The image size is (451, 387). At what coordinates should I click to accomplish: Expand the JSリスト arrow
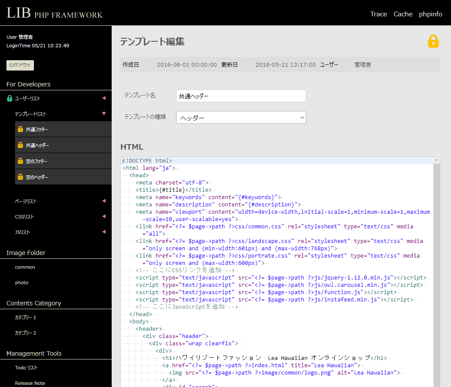point(104,232)
